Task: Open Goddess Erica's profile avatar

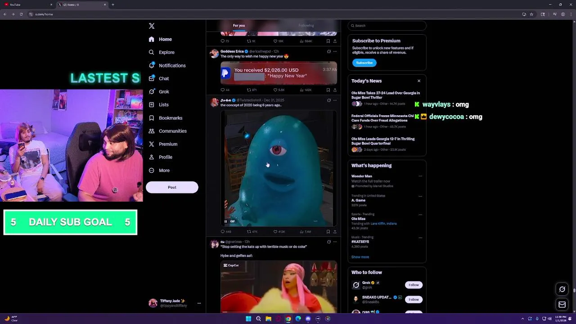Action: tap(214, 54)
